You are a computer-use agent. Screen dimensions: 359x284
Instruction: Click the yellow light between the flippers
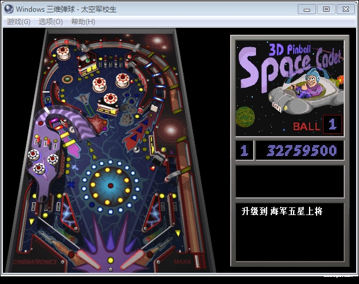(x=111, y=260)
